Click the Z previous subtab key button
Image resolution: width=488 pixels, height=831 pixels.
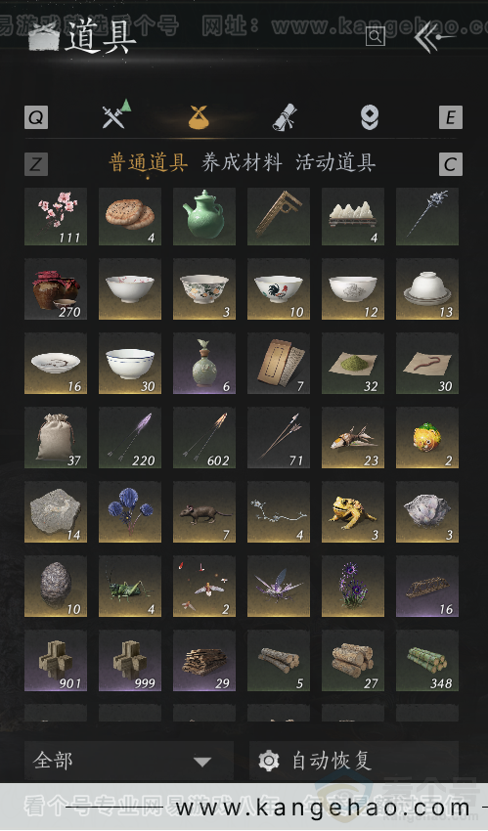click(36, 164)
